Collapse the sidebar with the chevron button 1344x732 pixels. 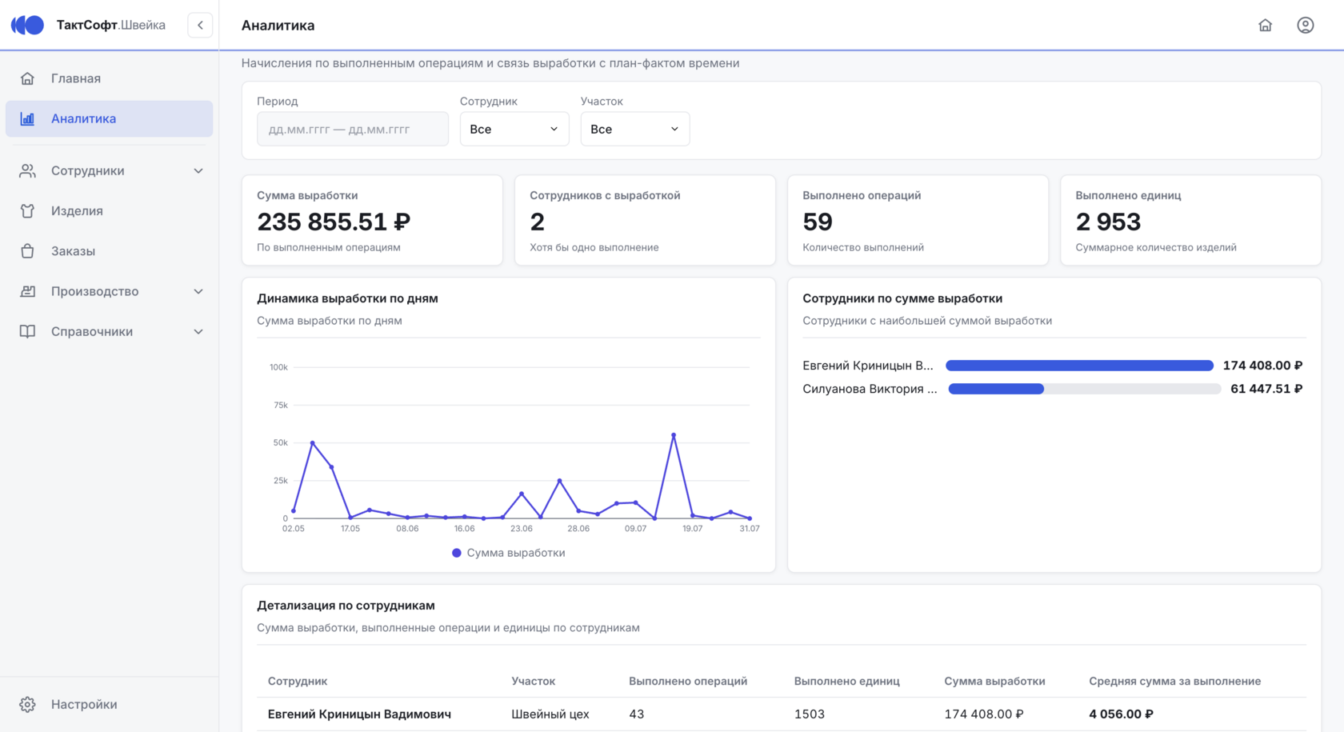200,25
